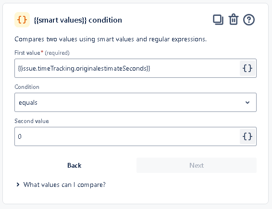Delete the condition using the trash icon
Viewport: 272px width, 209px height.
pos(234,19)
